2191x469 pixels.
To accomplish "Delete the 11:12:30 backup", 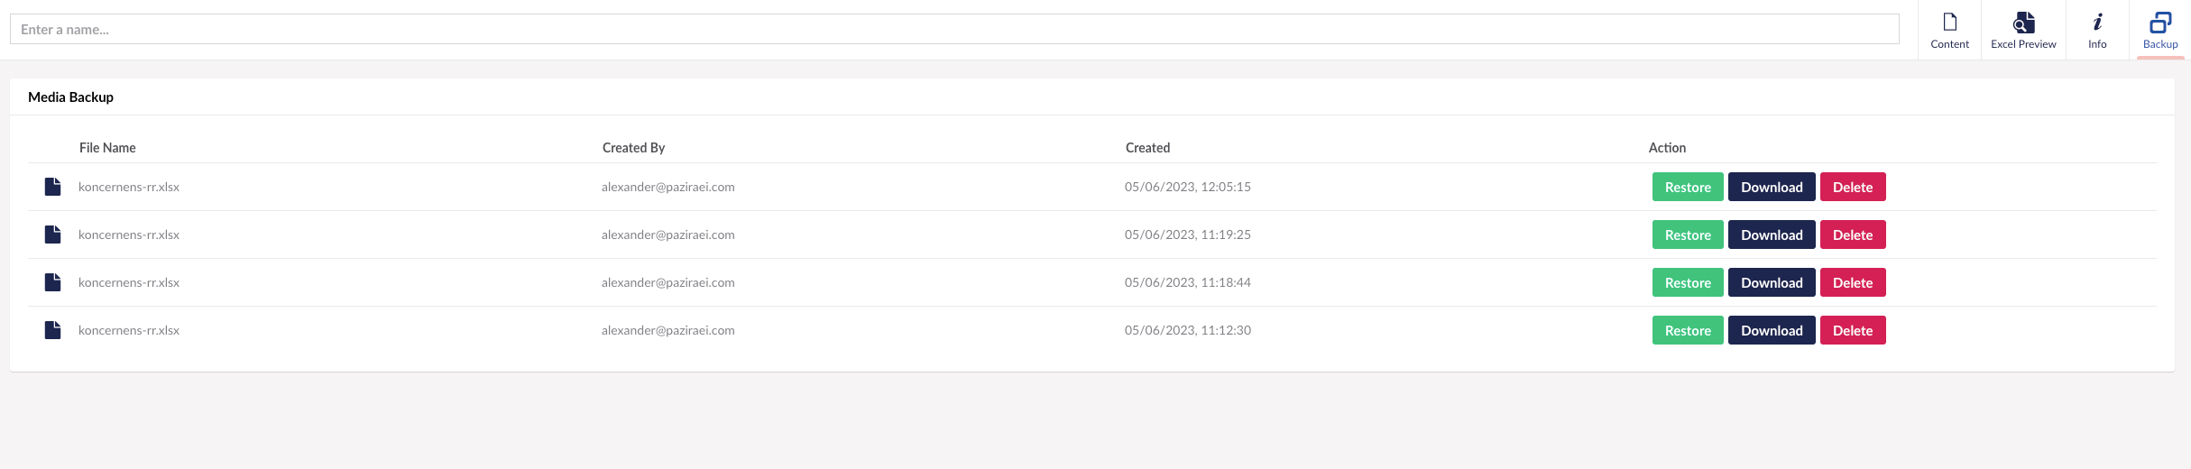I will [x=1853, y=330].
